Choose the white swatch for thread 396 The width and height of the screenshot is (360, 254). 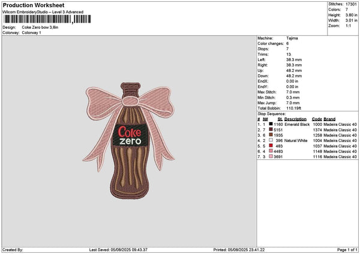point(271,140)
